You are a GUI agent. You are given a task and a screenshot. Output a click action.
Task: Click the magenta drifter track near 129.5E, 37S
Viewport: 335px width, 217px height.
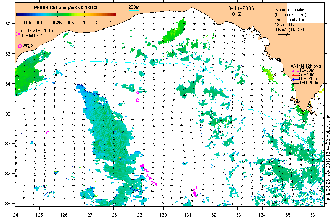tap(149, 175)
